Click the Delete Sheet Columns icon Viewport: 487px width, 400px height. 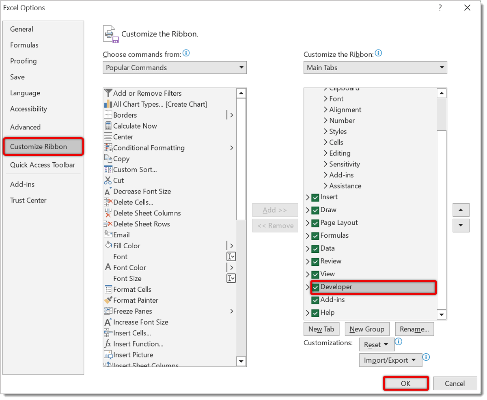click(x=108, y=213)
